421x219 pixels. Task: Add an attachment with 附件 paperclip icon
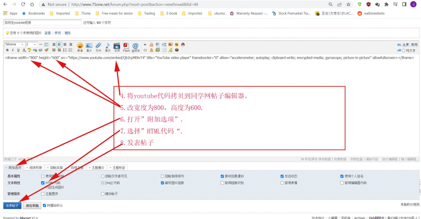coord(98,47)
